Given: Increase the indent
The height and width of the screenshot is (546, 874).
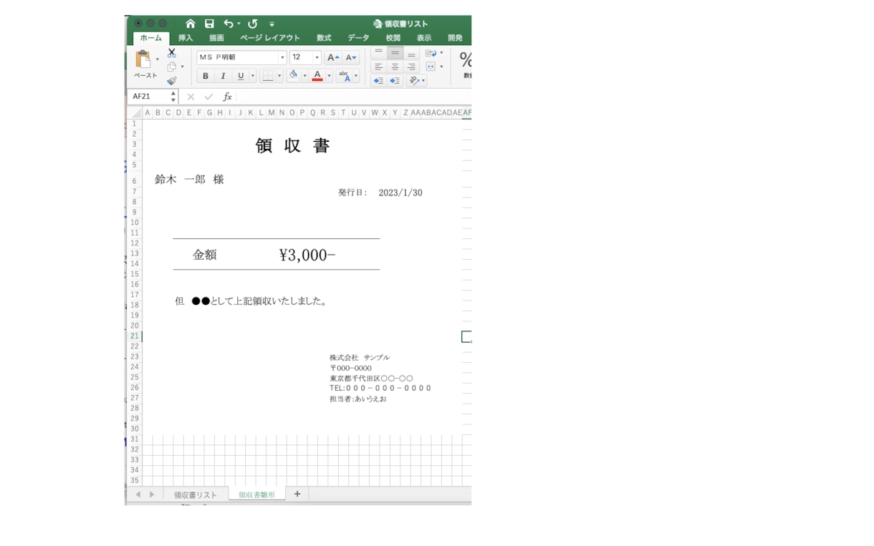Looking at the screenshot, I should tap(395, 81).
